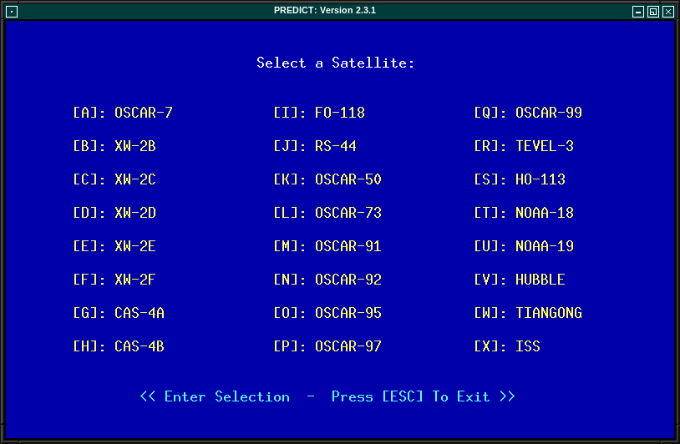Choose weather satellite [U]: NOAA-19
Image resolution: width=680 pixels, height=444 pixels.
(524, 246)
